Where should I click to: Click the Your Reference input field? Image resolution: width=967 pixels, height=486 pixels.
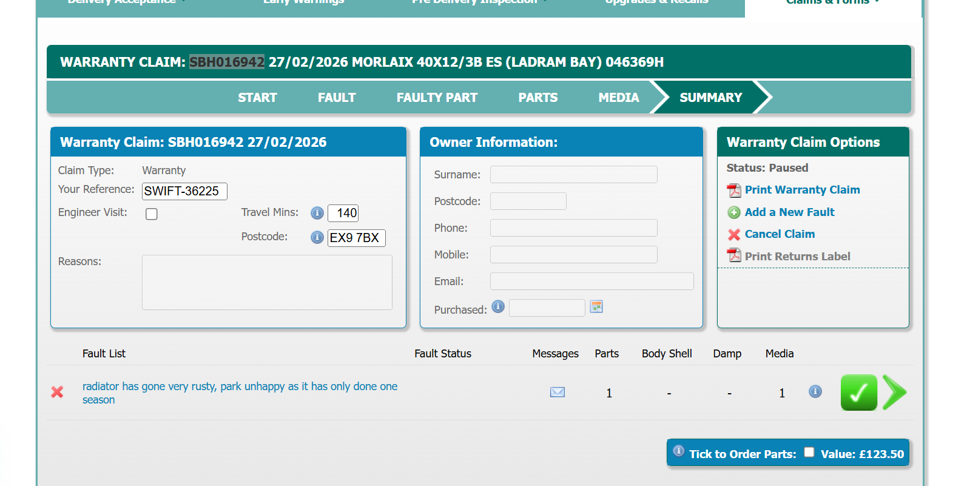(x=184, y=191)
